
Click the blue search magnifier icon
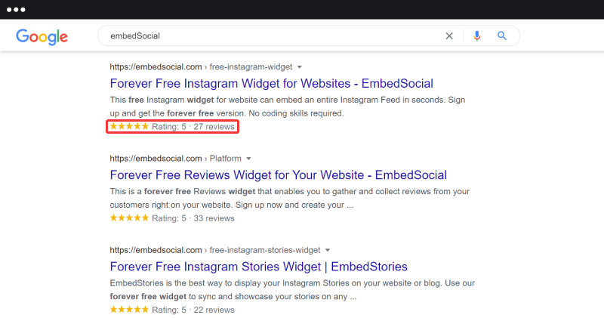tap(502, 36)
